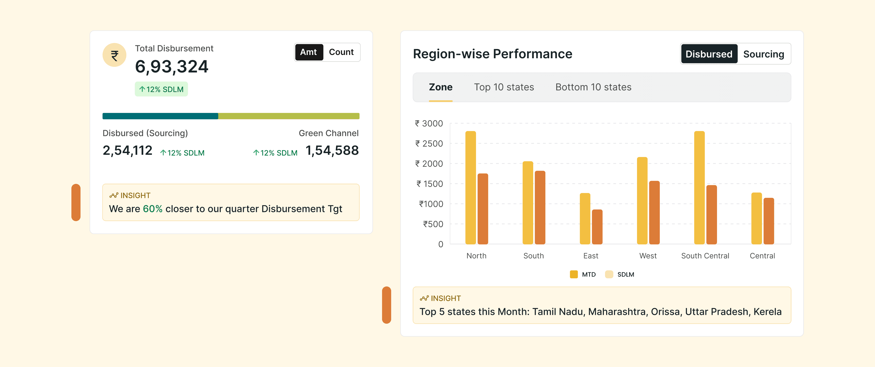Click the 60% link in insight text
This screenshot has width=875, height=367.
point(152,209)
